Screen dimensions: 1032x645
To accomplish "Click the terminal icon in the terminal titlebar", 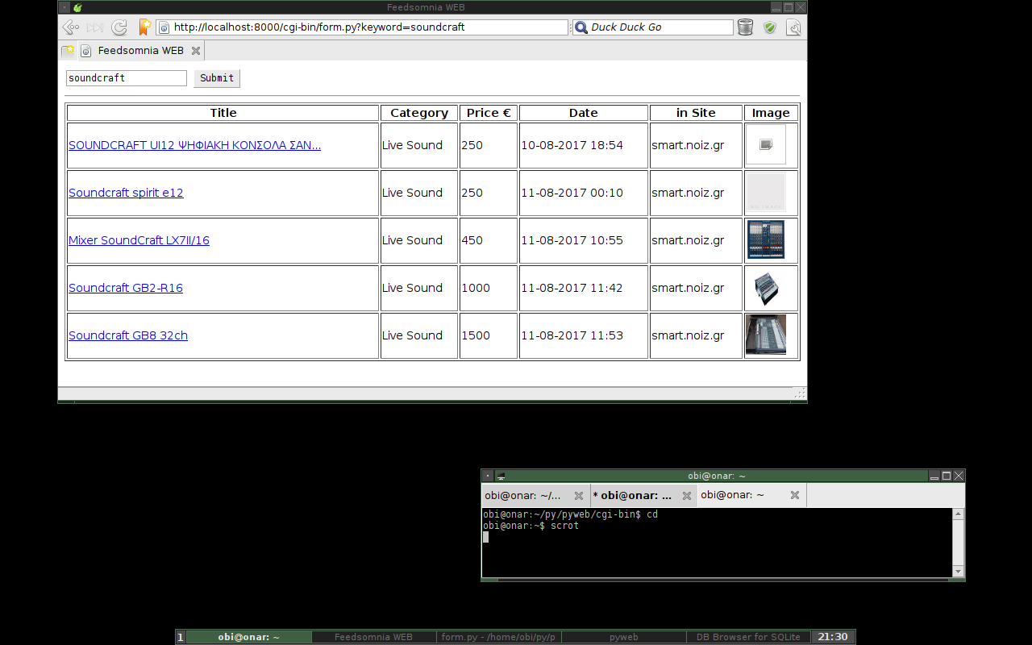I will click(501, 476).
